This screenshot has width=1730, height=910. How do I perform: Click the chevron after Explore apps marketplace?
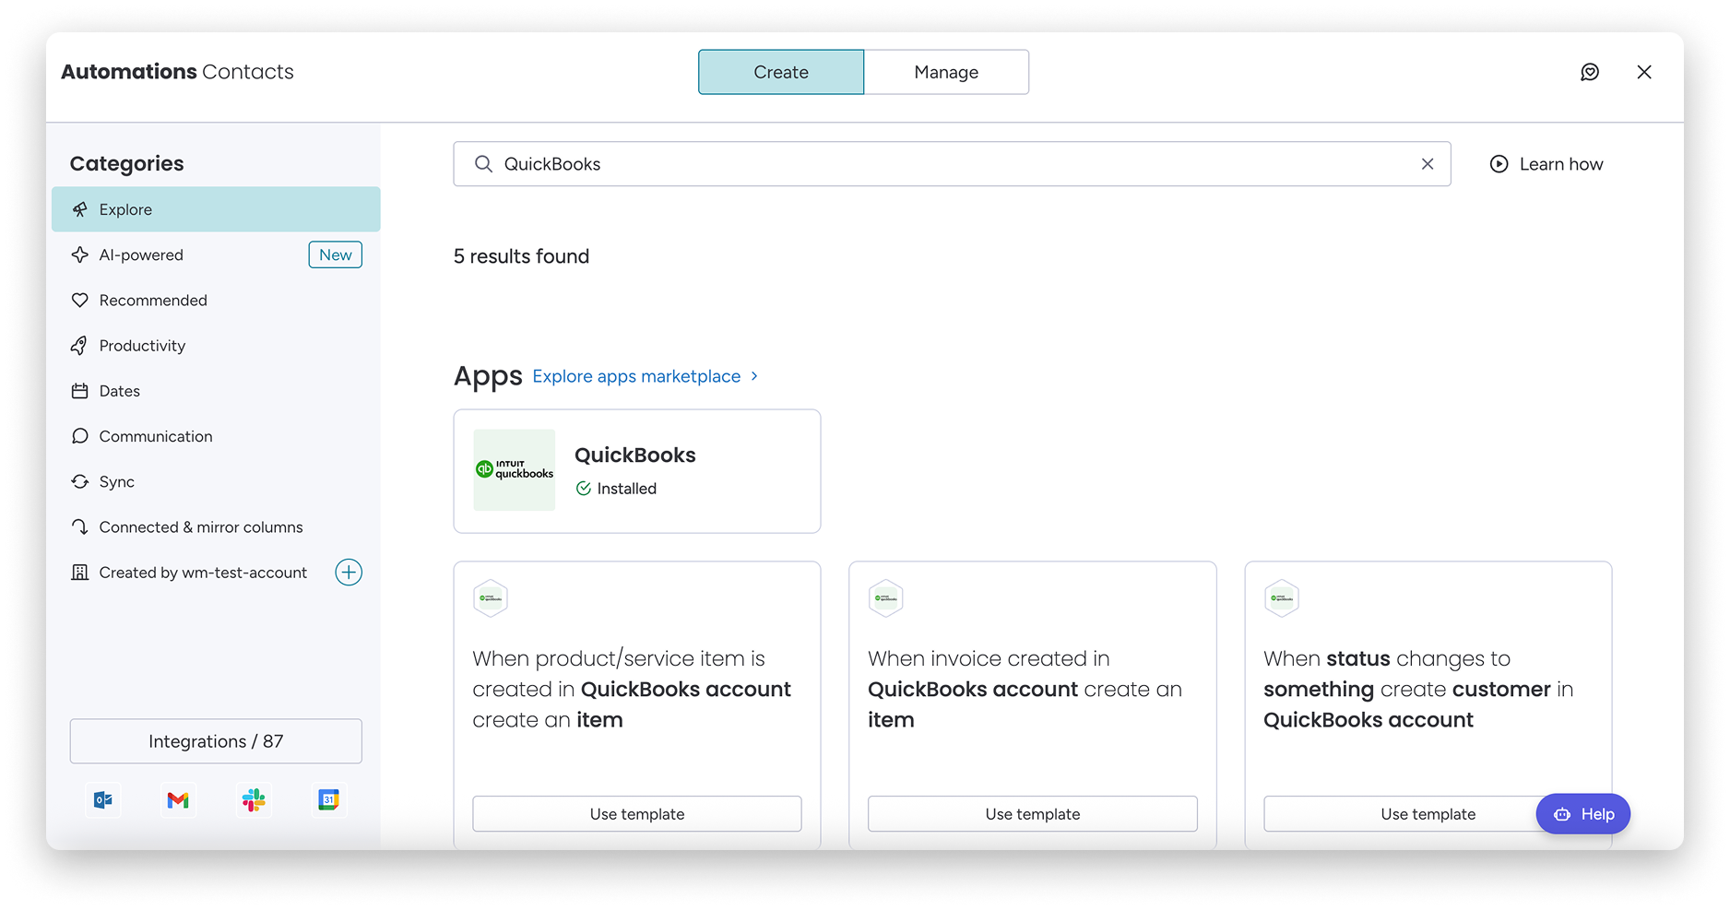(754, 376)
